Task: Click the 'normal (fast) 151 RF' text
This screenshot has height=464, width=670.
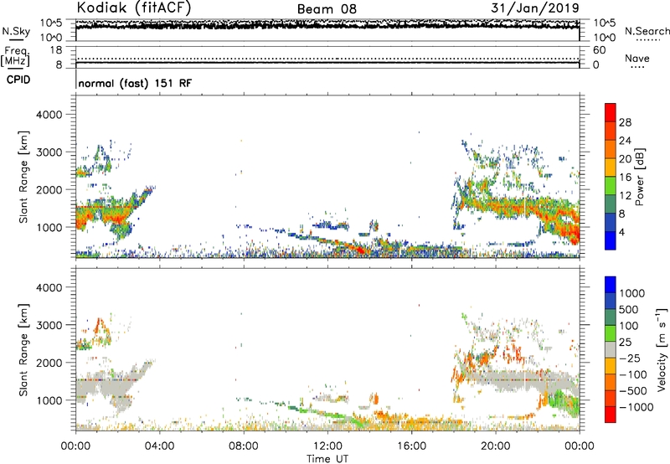Action: (x=135, y=83)
